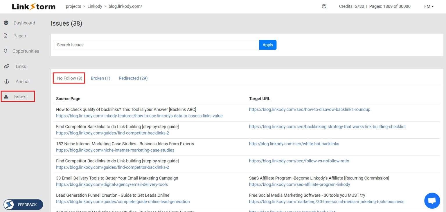The image size is (446, 212).
Task: Click the Opportunities lightbulb icon
Action: click(x=6, y=51)
